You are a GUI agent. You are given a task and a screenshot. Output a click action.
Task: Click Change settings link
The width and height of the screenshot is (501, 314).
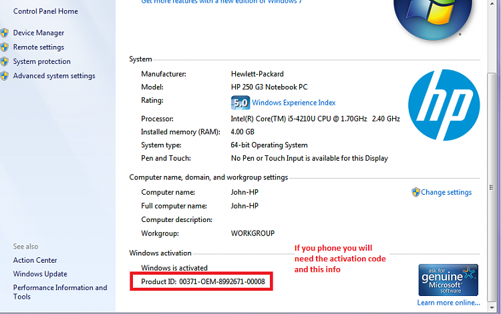click(446, 192)
